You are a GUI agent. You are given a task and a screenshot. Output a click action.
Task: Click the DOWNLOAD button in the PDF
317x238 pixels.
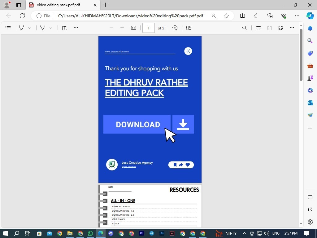click(137, 124)
